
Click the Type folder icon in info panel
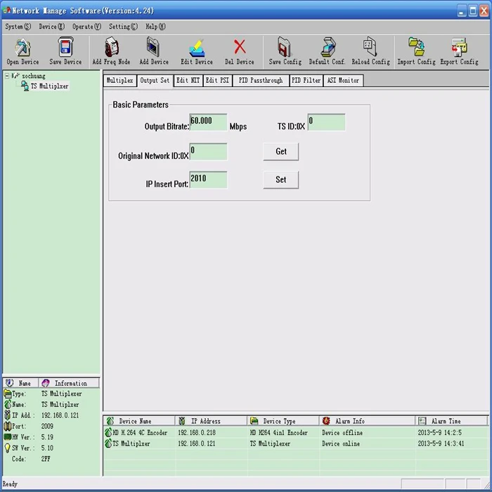7,394
